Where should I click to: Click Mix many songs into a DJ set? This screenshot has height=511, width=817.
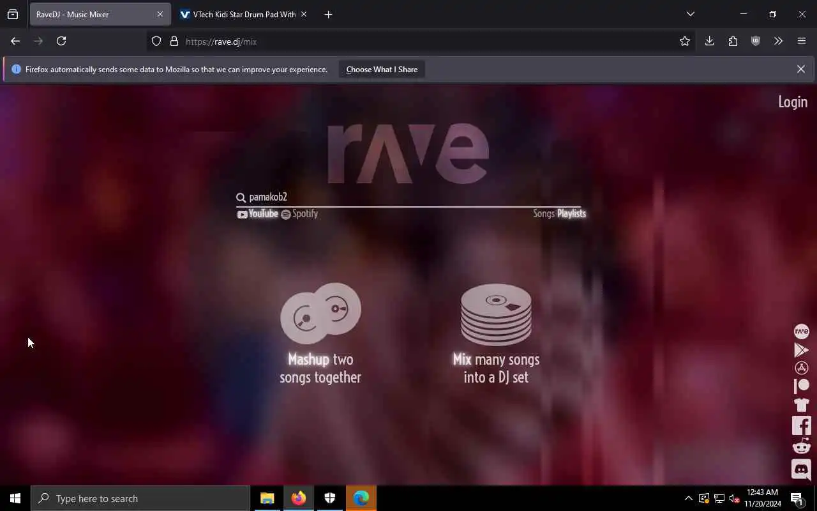pos(496,368)
